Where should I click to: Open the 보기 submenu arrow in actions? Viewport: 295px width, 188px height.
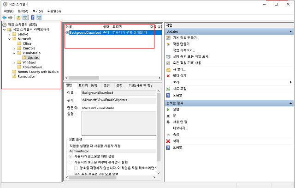pos(291,82)
